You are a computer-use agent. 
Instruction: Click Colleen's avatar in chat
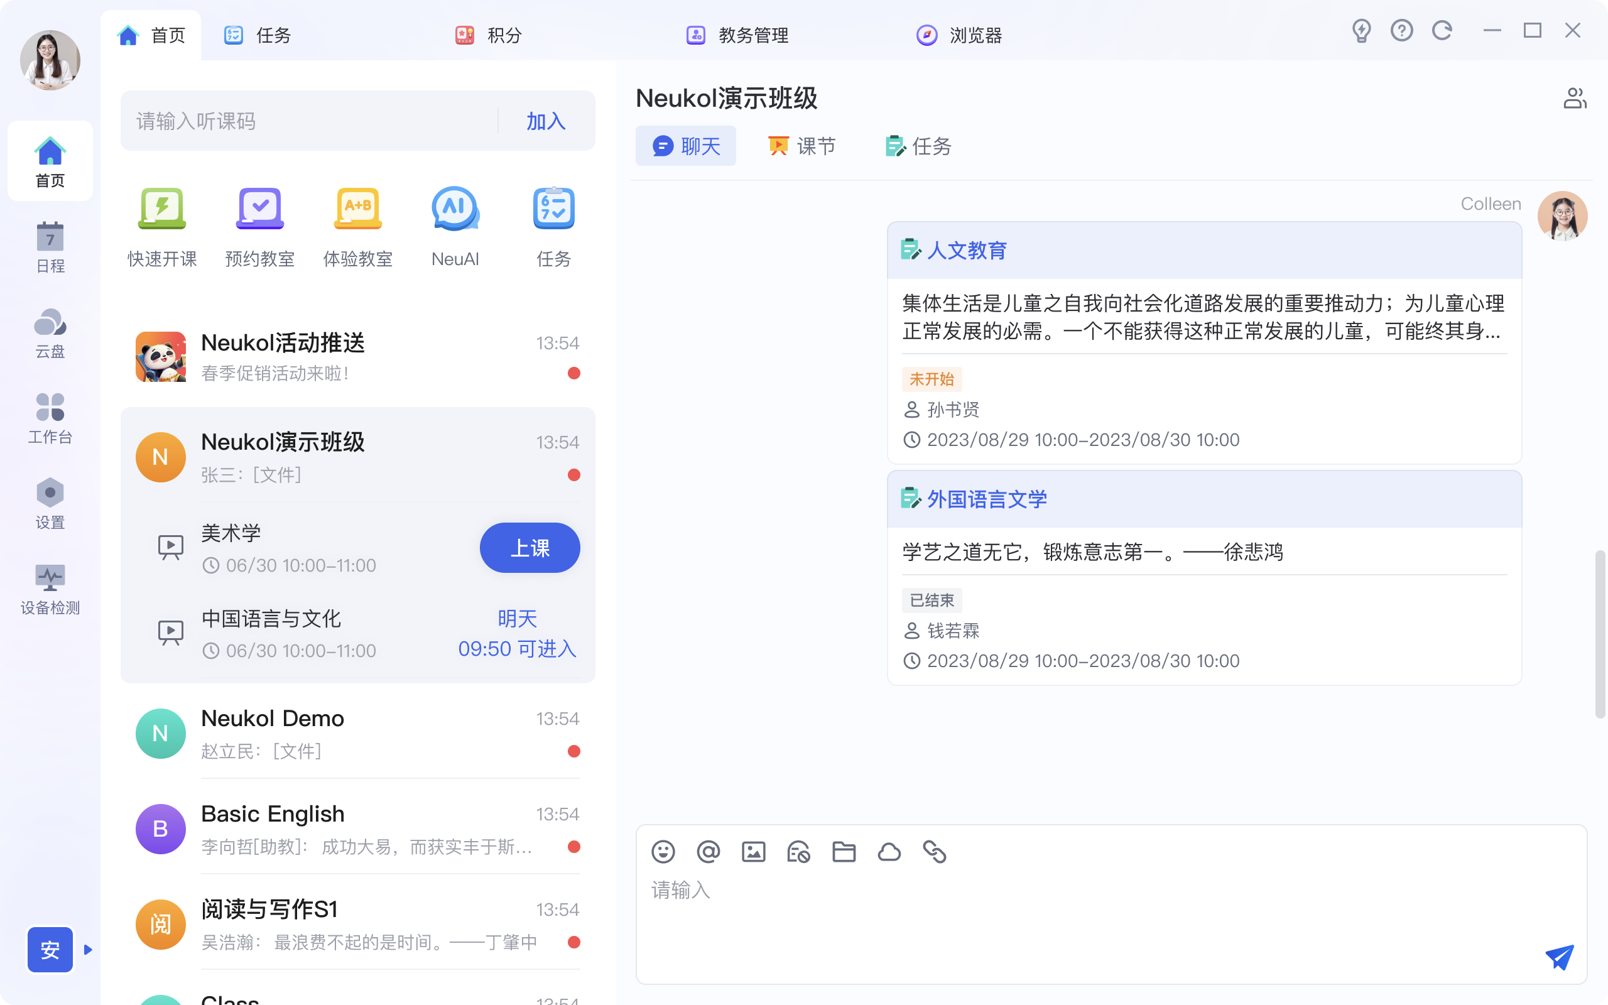(x=1562, y=216)
